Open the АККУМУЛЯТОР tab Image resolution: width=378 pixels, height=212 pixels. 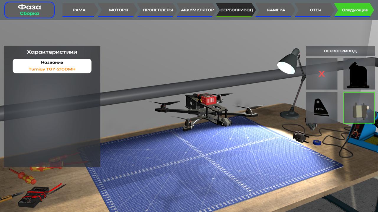coord(197,10)
